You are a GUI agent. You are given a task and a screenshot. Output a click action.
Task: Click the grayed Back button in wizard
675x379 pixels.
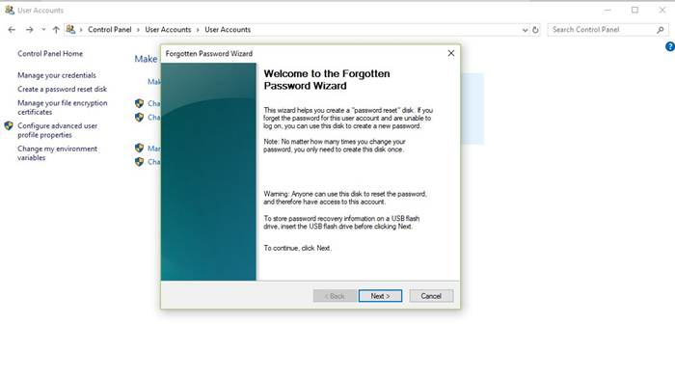[335, 296]
